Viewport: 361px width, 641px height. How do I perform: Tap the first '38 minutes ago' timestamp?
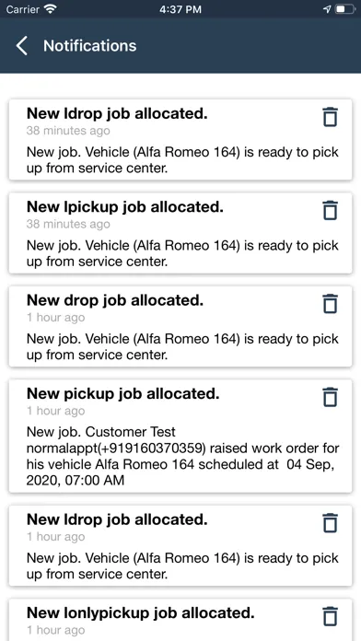tap(68, 131)
